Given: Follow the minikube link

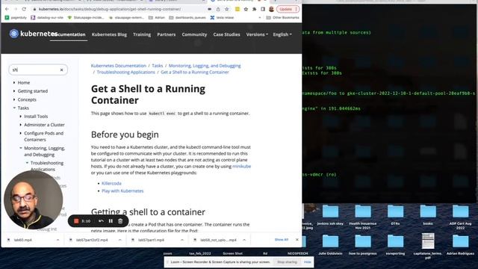Looking at the screenshot, I should pos(241,166).
